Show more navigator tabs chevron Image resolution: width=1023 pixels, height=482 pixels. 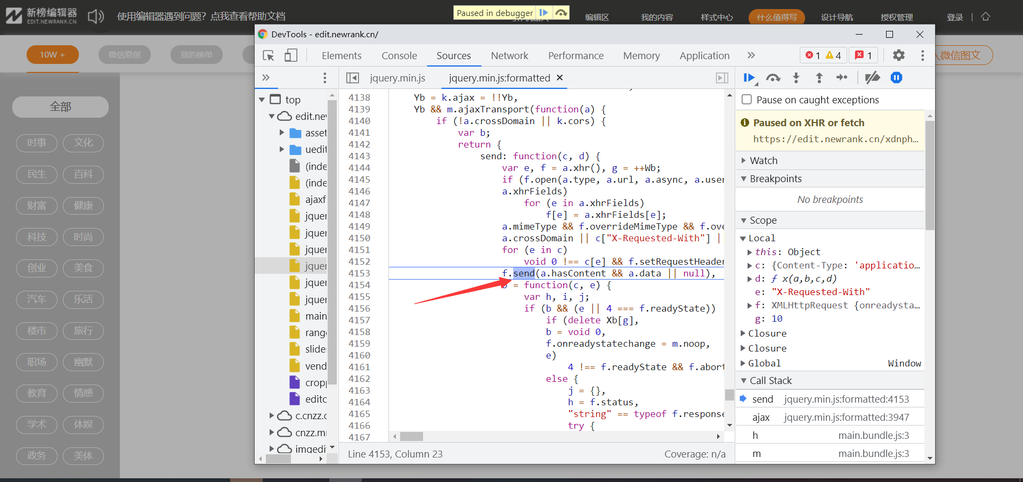265,78
